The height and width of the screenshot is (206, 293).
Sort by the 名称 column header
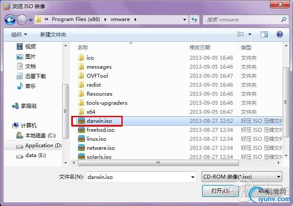point(83,47)
